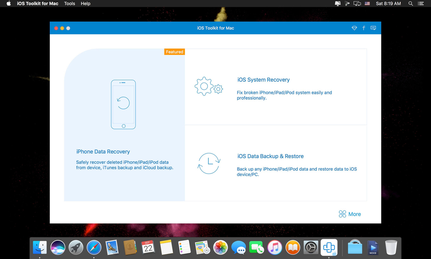This screenshot has height=259, width=431.
Task: Open Mail stamp icon in dock
Action: [x=112, y=248]
